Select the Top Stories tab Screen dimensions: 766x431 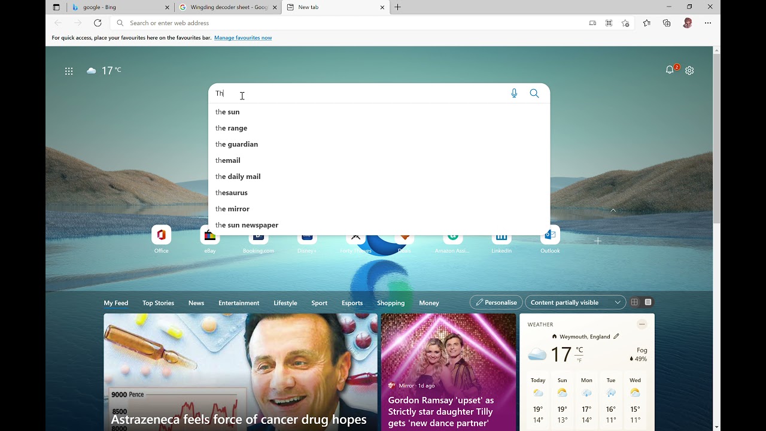pos(158,303)
